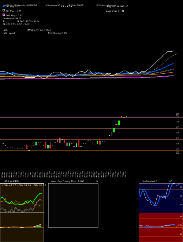Click the blue 20 Day legend swatch
This screenshot has height=242, width=183.
click(4, 6)
